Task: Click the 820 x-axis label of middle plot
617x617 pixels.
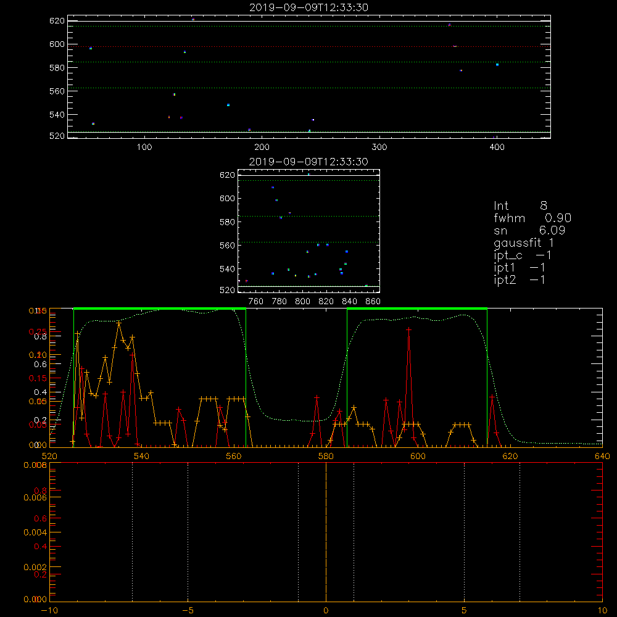Action: coord(326,302)
